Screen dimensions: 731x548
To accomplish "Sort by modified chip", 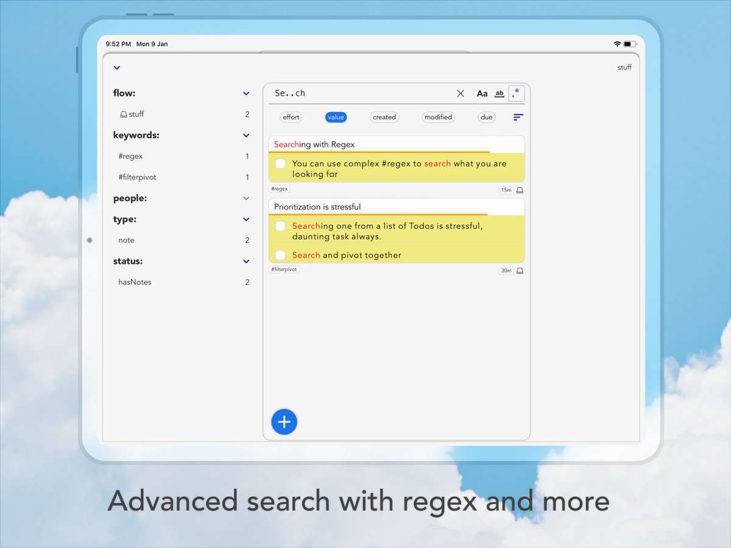I will point(438,117).
